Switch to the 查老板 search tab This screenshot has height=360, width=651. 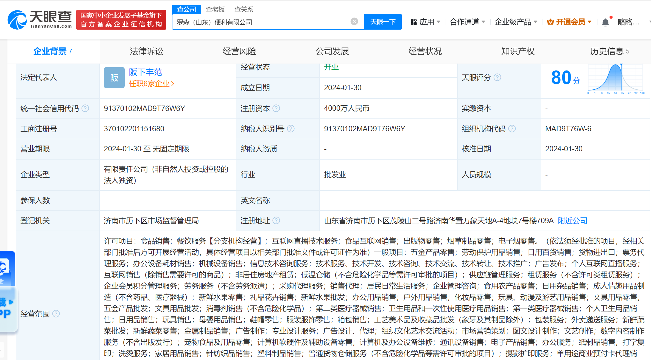pos(215,9)
